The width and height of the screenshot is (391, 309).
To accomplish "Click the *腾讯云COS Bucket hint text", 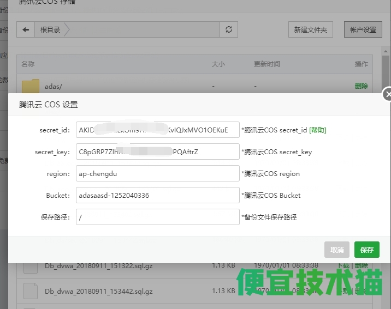I will click(x=271, y=196).
